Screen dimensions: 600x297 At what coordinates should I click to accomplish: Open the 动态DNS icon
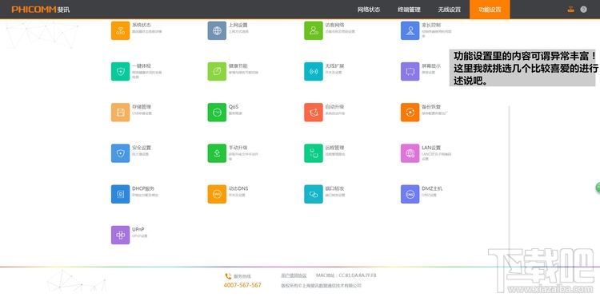click(x=217, y=194)
